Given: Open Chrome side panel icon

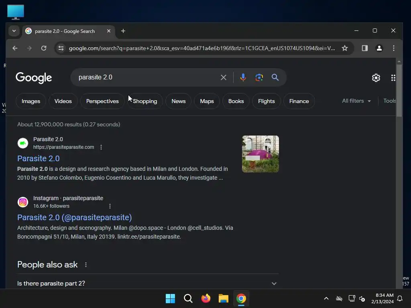Looking at the screenshot, I should pos(364,48).
